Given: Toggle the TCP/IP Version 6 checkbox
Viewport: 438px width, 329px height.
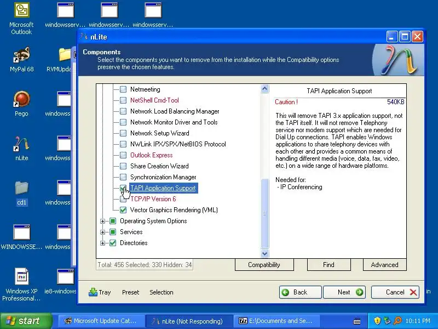Looking at the screenshot, I should pos(123,199).
